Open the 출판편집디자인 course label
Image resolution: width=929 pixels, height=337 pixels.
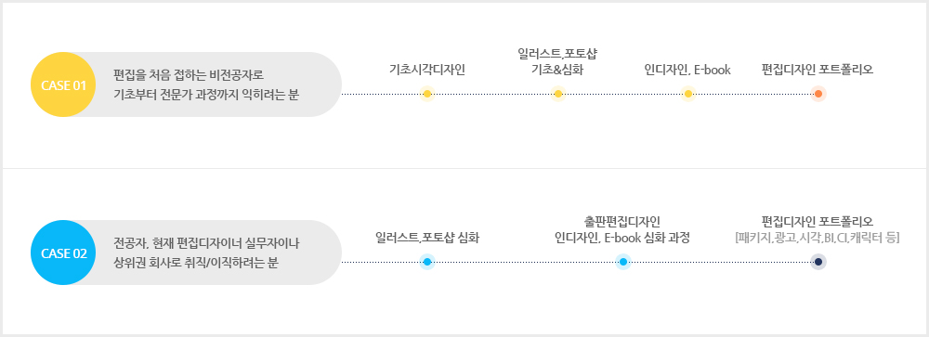click(622, 222)
